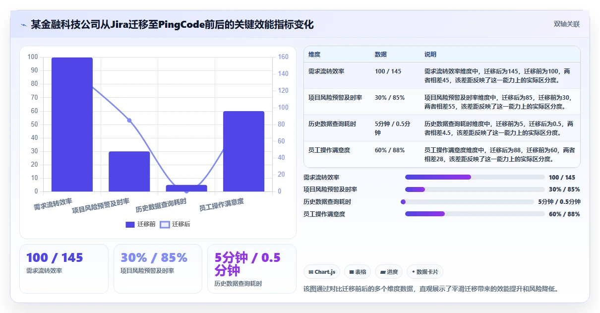This screenshot has height=313, width=600.
Task: Click the 员工操作满意度 progress bar
Action: (x=475, y=214)
